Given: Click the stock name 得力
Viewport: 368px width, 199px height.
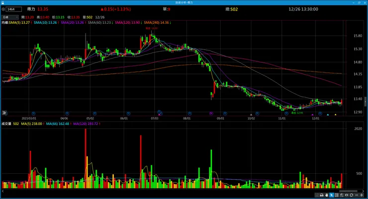Looking at the screenshot, I should [31, 9].
